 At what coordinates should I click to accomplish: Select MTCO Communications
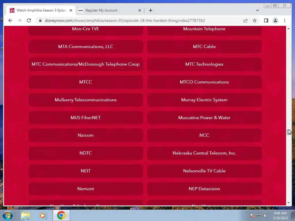pyautogui.click(x=204, y=82)
